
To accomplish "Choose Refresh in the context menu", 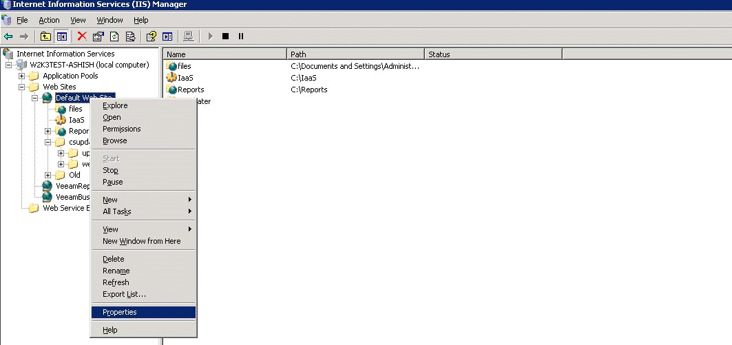I will click(x=143, y=282).
